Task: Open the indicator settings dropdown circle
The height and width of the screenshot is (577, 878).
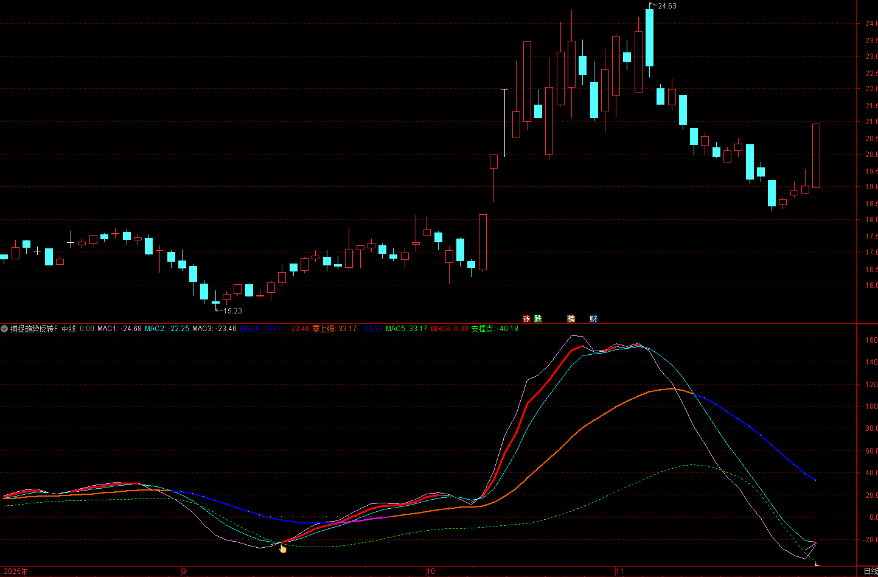Action: pos(4,329)
